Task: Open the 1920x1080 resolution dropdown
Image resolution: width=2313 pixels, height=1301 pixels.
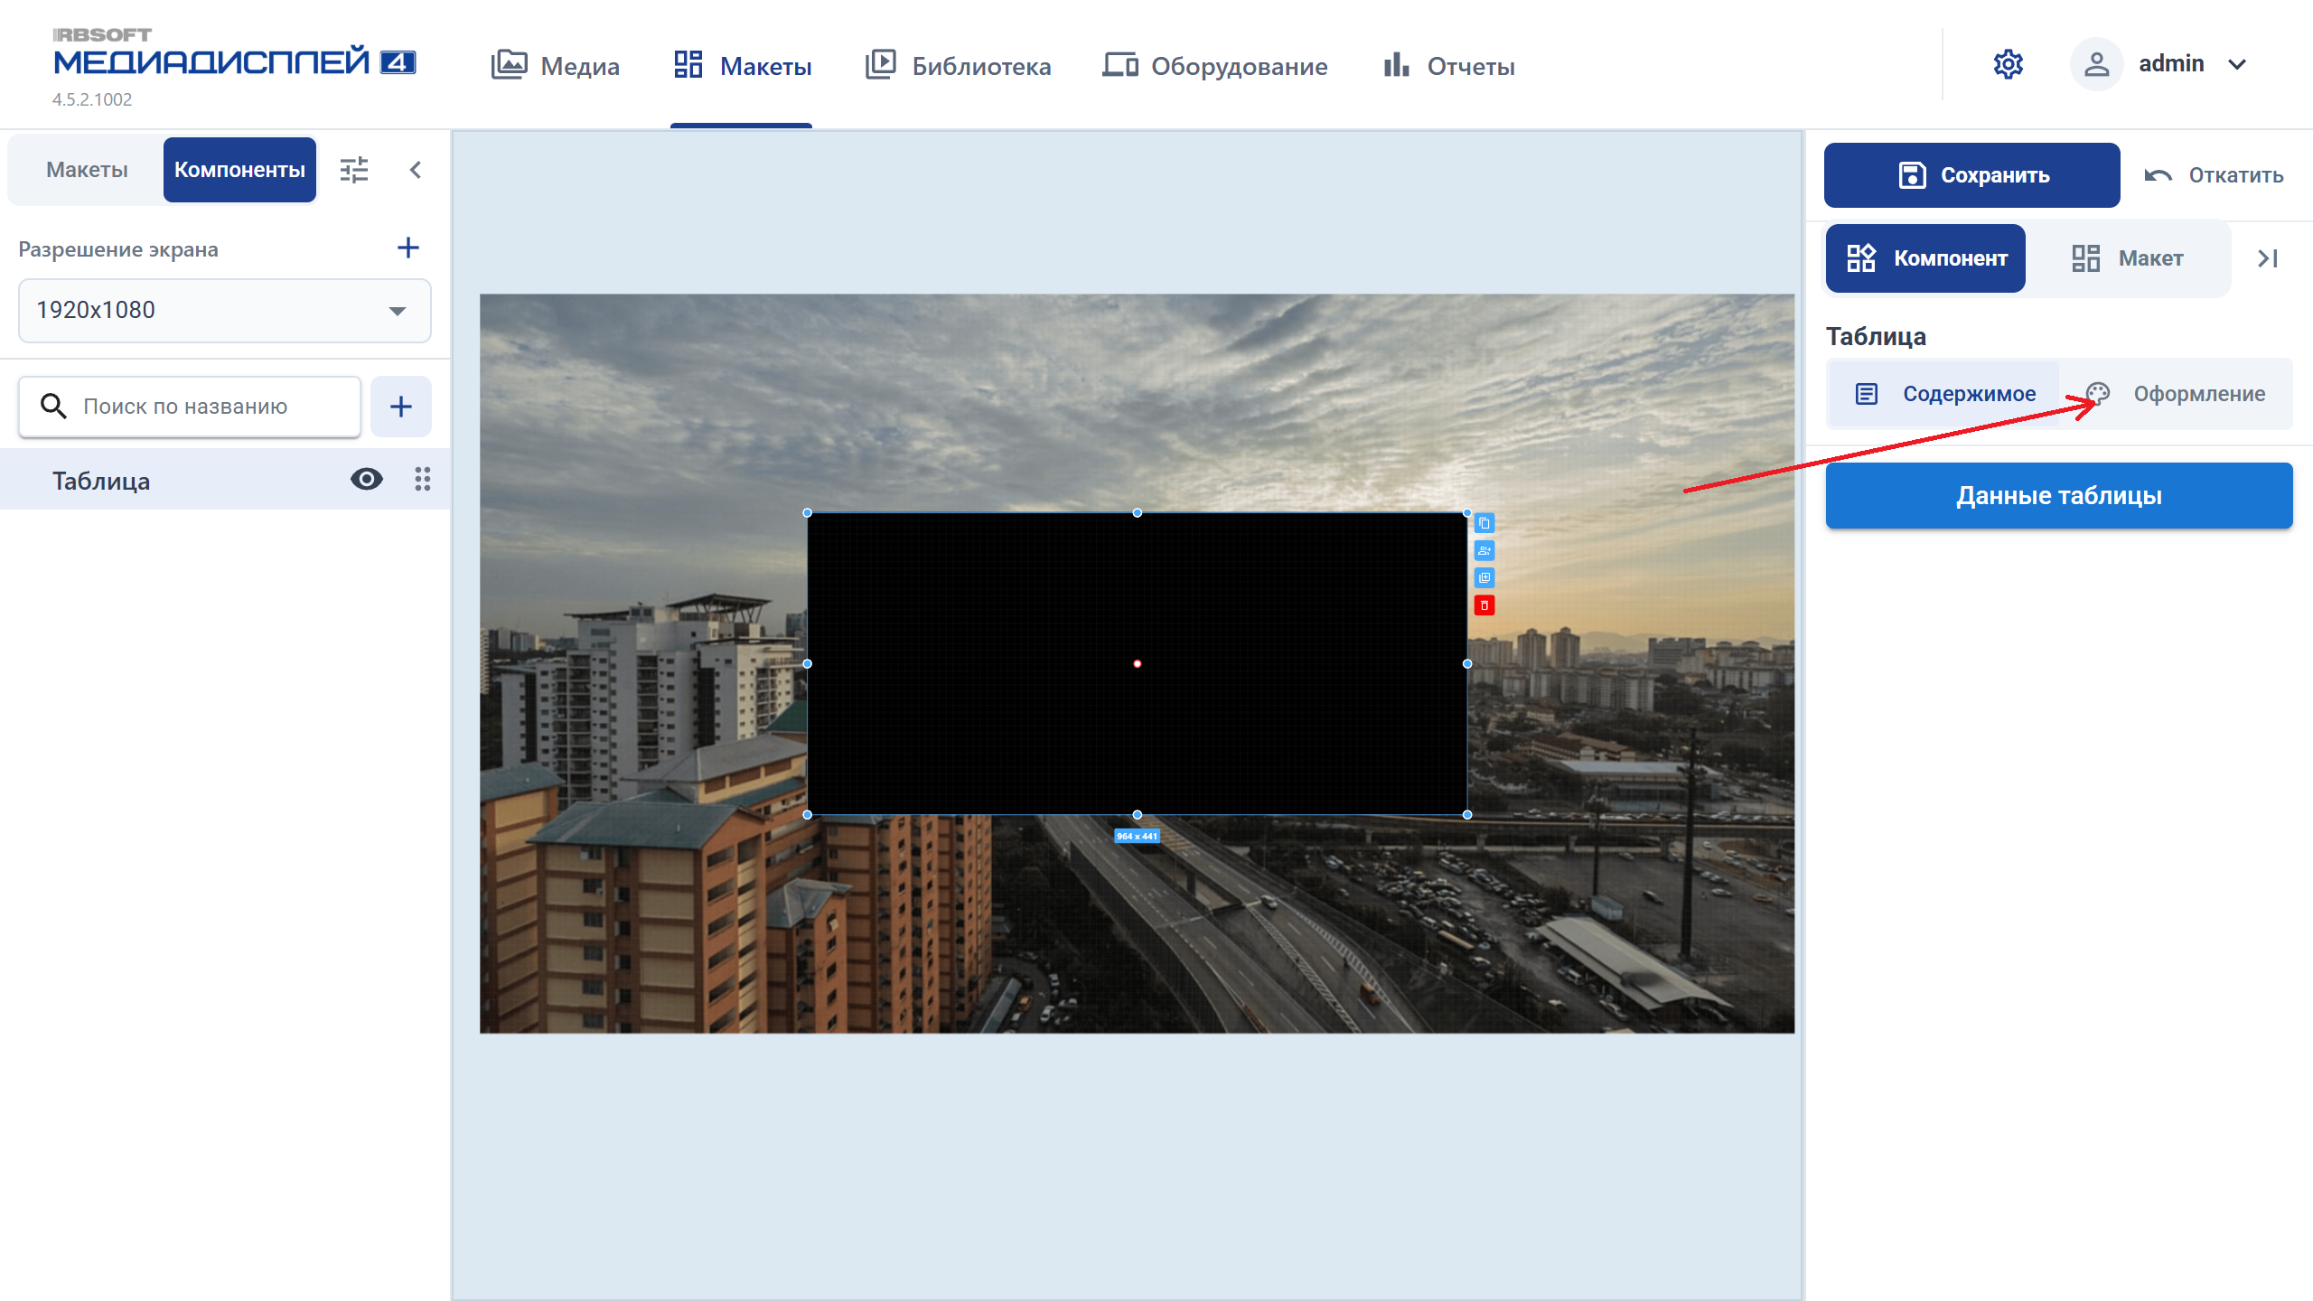Action: pos(225,311)
